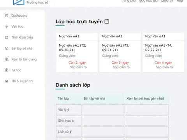Click the play icon beside Xem lại bài giảng
The height and width of the screenshot is (140, 187).
[x=7, y=59]
